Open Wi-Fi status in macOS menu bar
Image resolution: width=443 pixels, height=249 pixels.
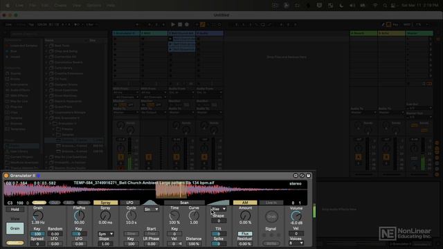pos(375,6)
